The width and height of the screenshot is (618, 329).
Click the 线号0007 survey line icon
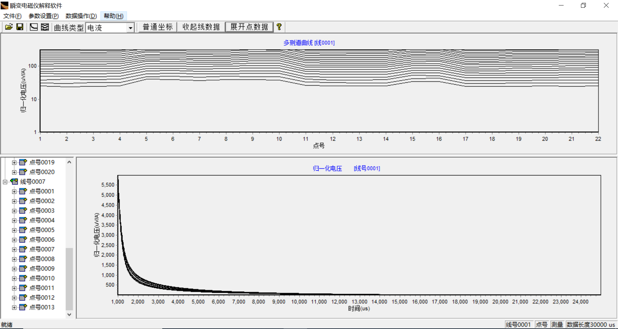pos(14,182)
